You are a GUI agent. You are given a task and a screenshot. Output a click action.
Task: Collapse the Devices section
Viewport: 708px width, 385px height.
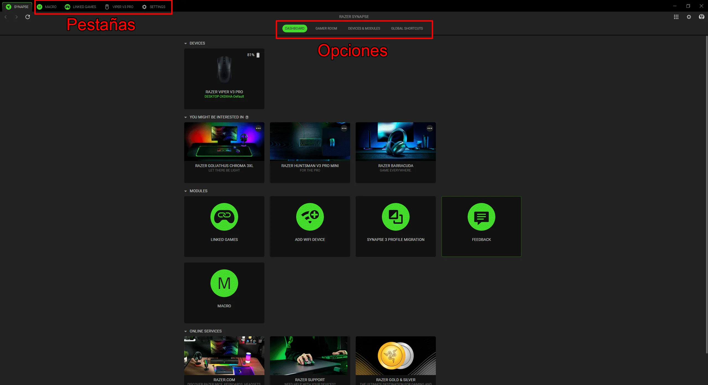pyautogui.click(x=186, y=43)
